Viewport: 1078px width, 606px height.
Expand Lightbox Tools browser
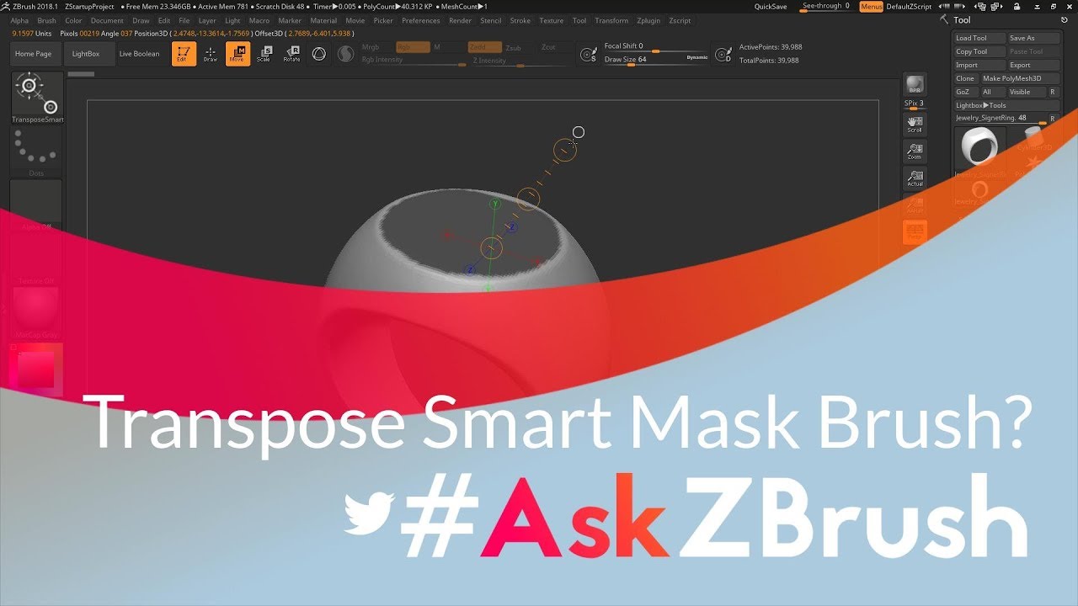tap(1007, 105)
